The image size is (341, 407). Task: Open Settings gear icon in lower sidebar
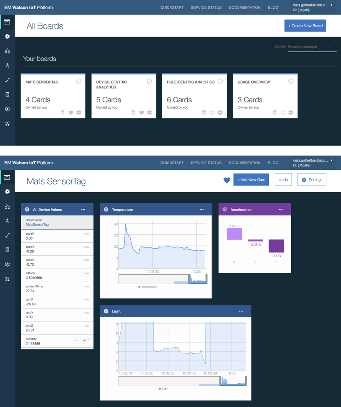pyautogui.click(x=7, y=264)
